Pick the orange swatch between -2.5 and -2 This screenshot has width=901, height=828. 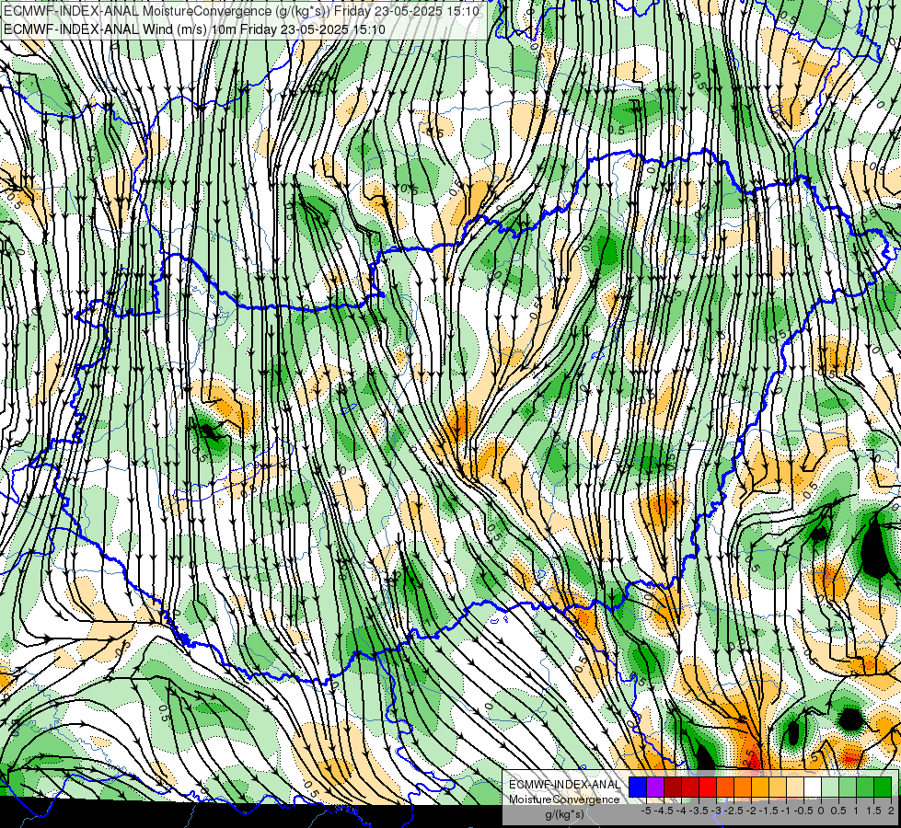[x=743, y=787]
